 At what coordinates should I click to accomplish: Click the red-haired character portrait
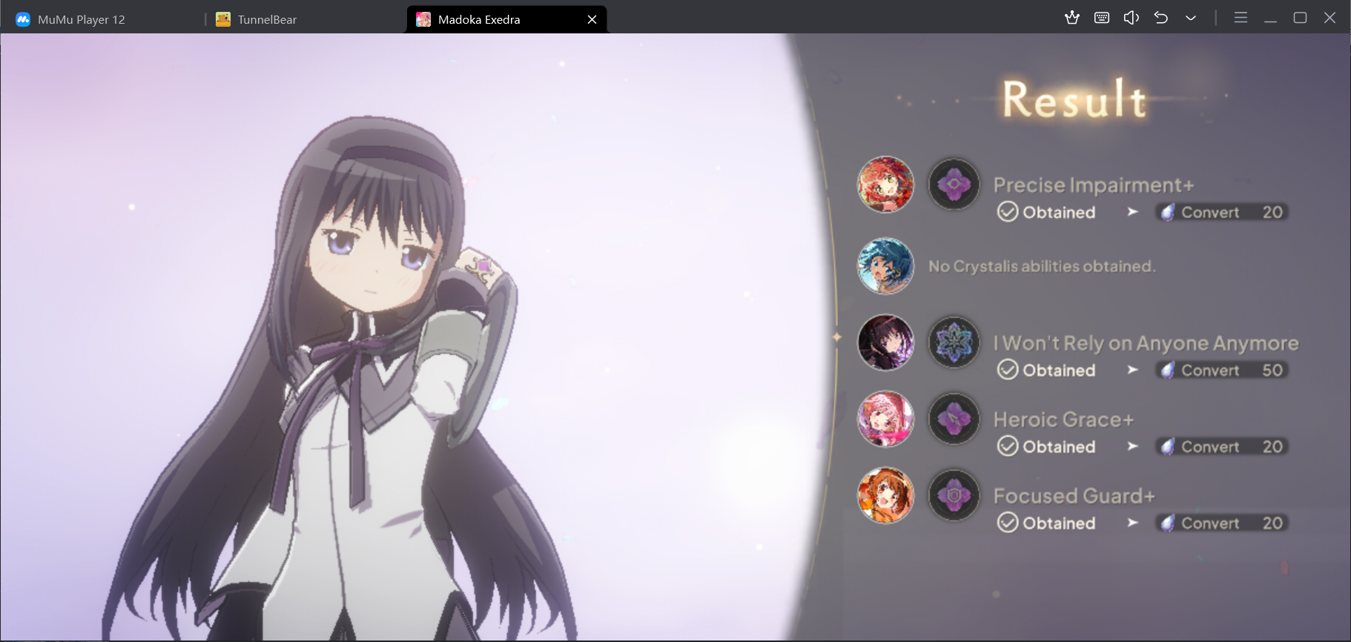point(885,185)
